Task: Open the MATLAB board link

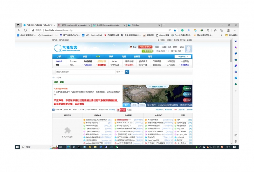Action: 115,65
